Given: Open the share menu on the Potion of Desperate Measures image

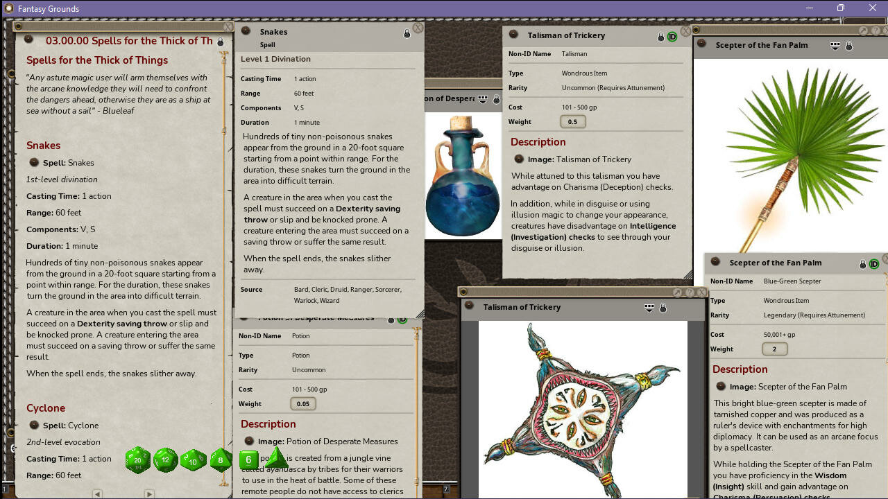Looking at the screenshot, I should click(x=481, y=99).
